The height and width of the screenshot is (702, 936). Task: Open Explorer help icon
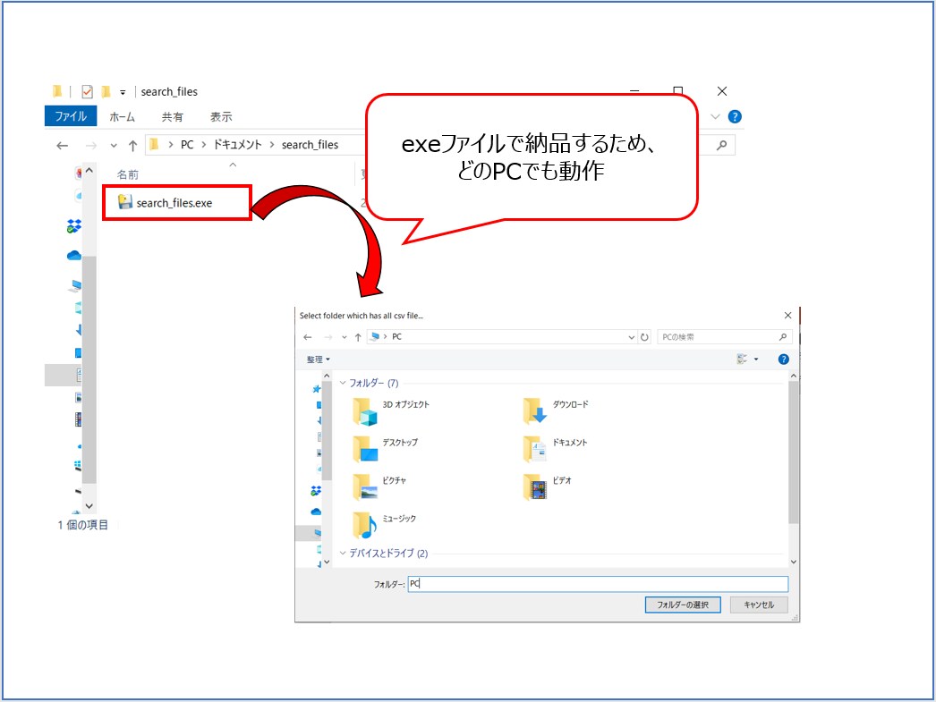[735, 117]
